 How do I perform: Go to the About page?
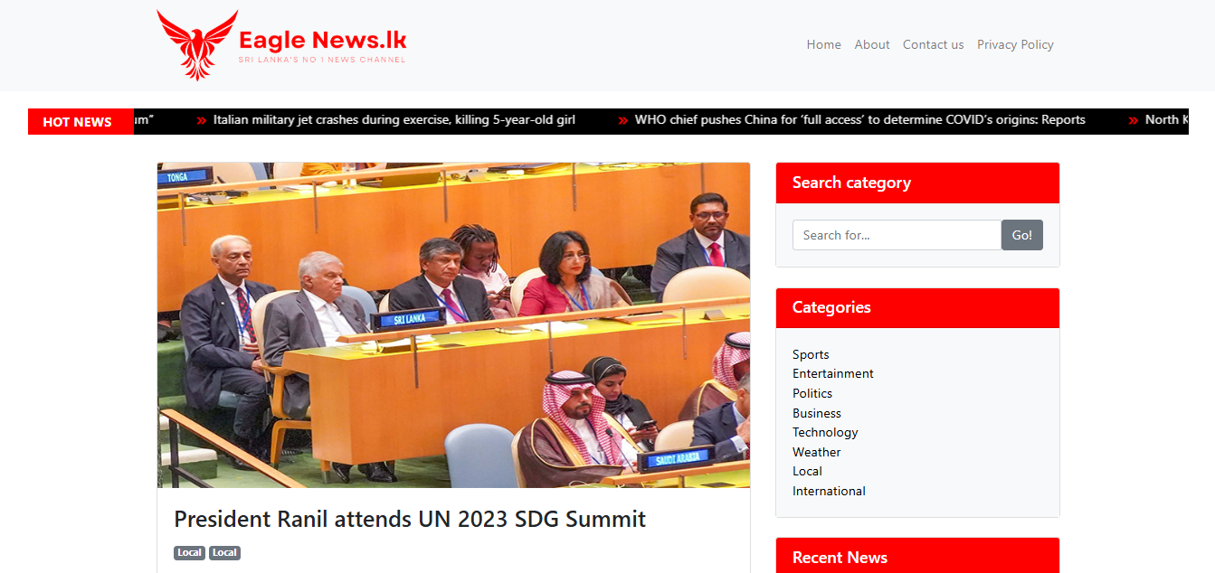[872, 44]
